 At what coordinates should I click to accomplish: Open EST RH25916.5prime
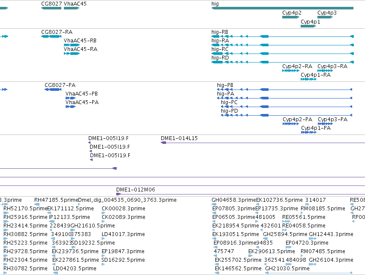point(25,217)
